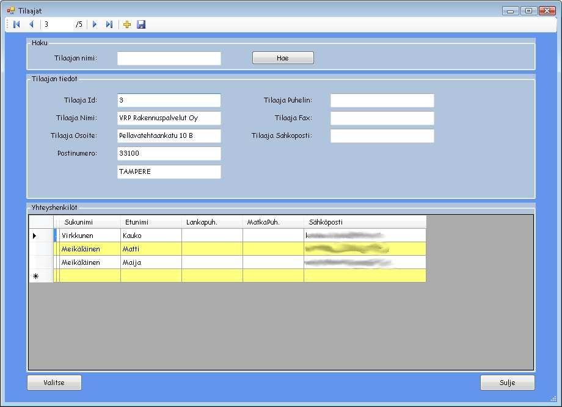The height and width of the screenshot is (407, 562).
Task: Select cell Maija
Action: (151, 262)
